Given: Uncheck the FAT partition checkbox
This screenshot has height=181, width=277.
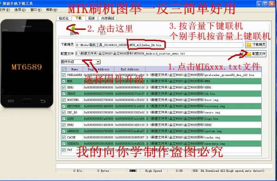Looking at the screenshot, I should [x=64, y=150].
